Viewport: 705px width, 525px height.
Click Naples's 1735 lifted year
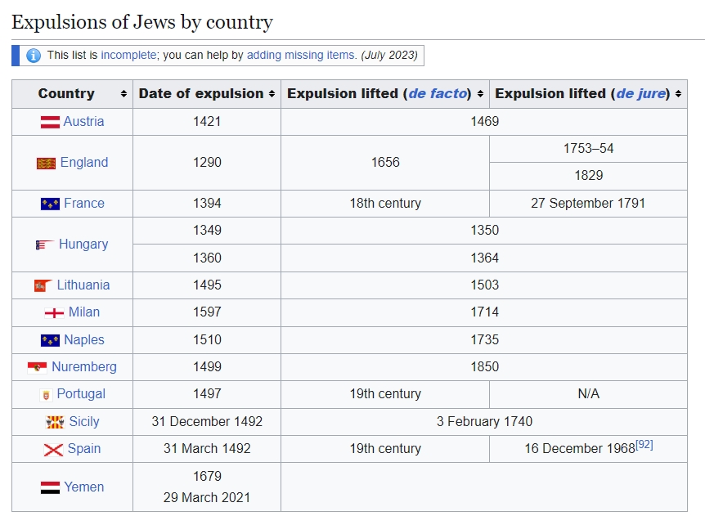click(x=485, y=340)
